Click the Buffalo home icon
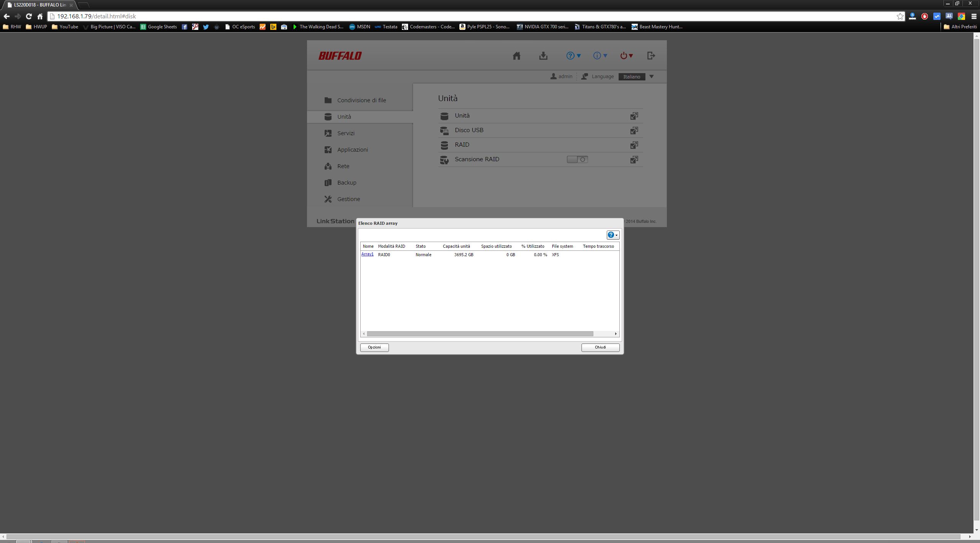The image size is (980, 543). click(x=516, y=56)
